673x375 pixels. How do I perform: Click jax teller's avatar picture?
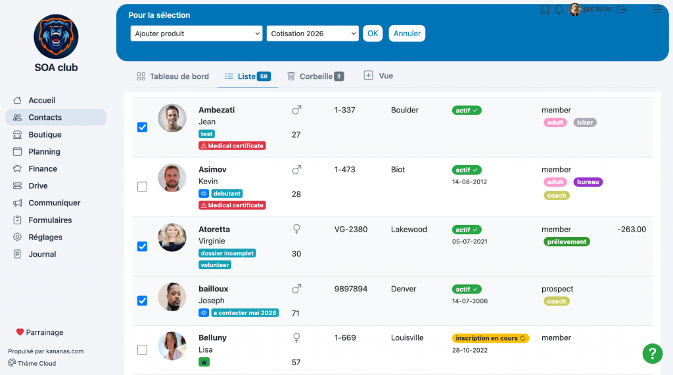(x=574, y=9)
